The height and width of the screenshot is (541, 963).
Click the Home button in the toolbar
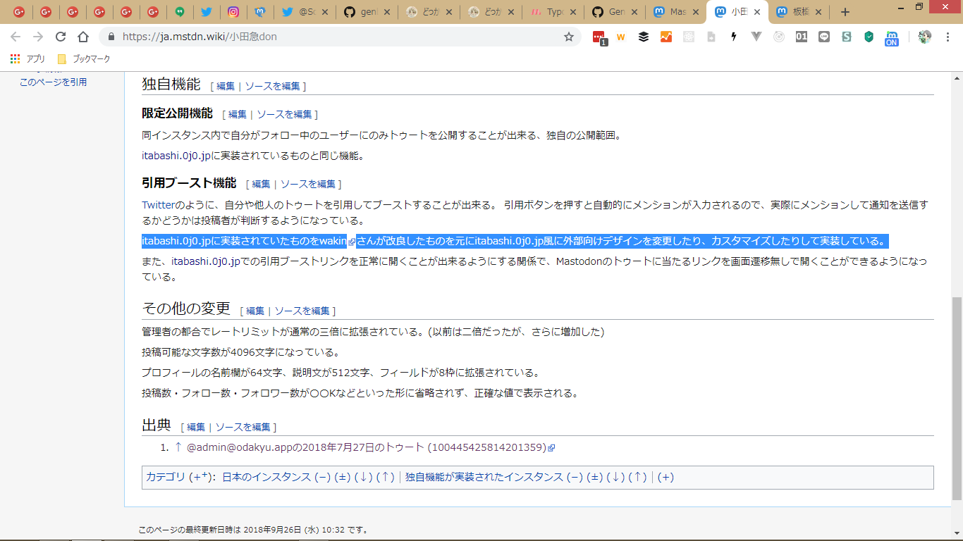(83, 37)
